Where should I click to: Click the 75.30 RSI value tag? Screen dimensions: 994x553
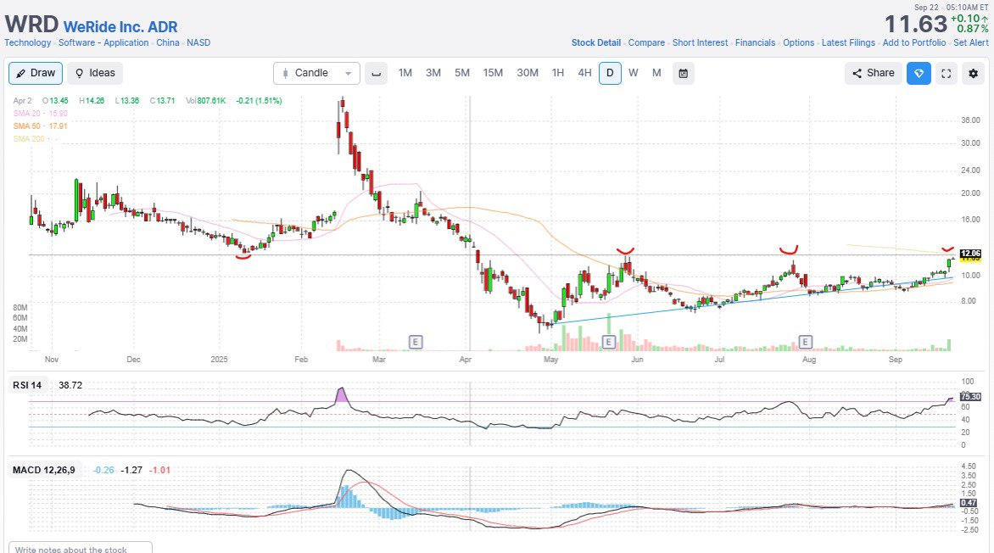tap(970, 396)
